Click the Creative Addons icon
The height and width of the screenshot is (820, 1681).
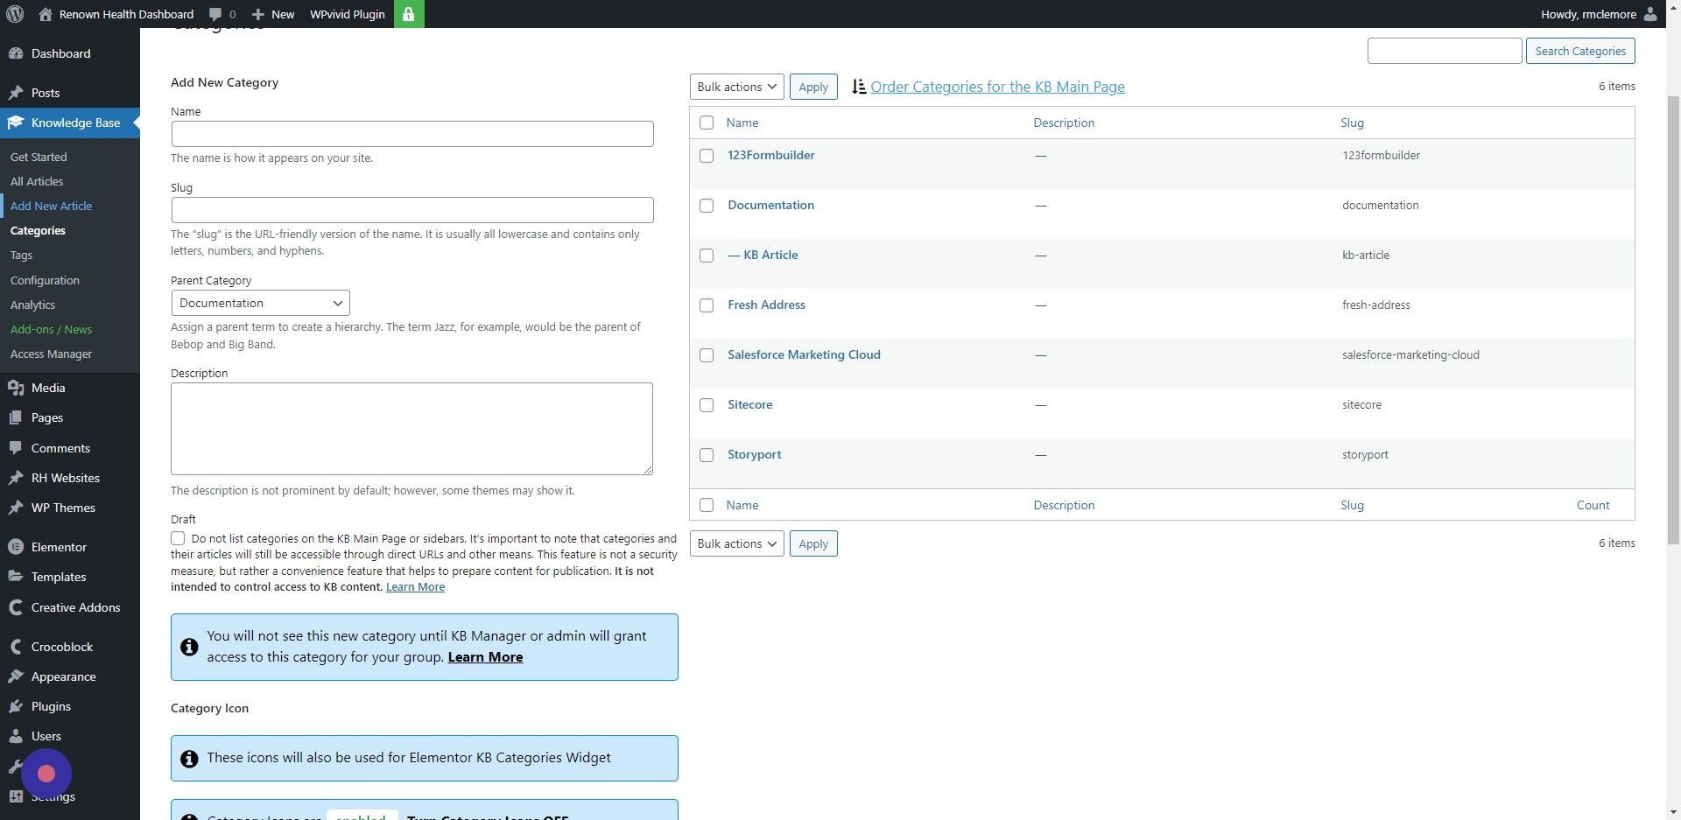(x=16, y=607)
